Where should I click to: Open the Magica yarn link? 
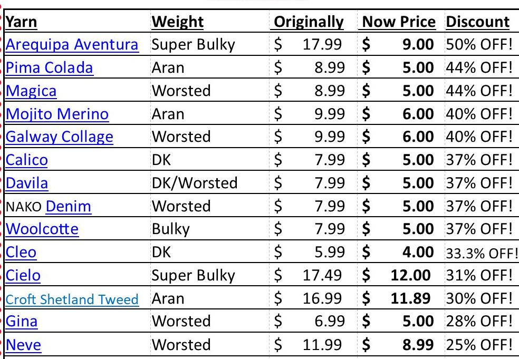[x=31, y=91]
